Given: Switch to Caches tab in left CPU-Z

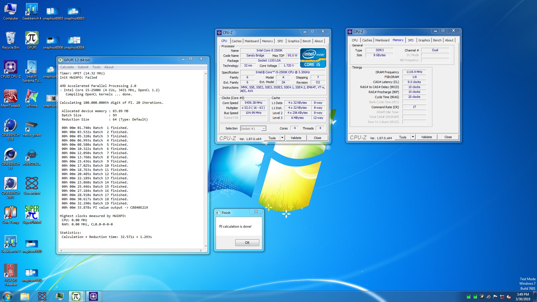Looking at the screenshot, I should [x=236, y=41].
